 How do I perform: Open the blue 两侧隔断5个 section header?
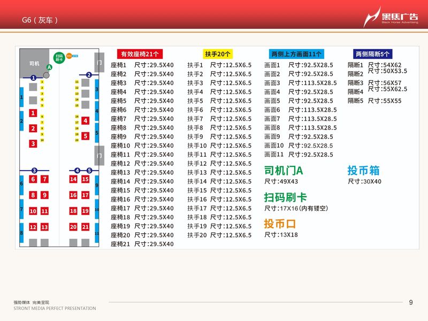click(372, 54)
